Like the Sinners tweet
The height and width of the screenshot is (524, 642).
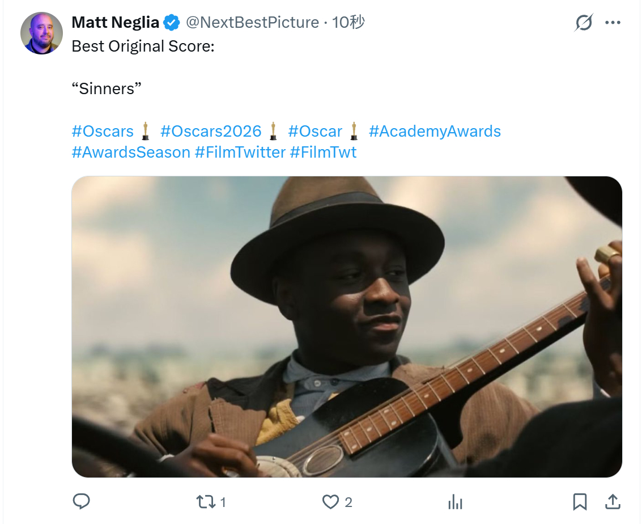pos(330,501)
